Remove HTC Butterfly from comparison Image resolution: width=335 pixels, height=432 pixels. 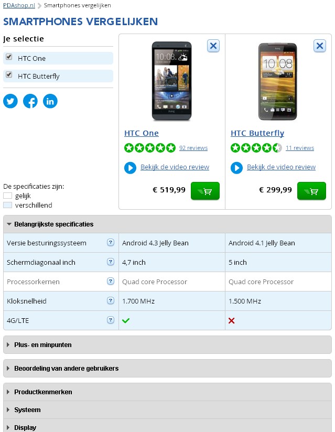(320, 46)
